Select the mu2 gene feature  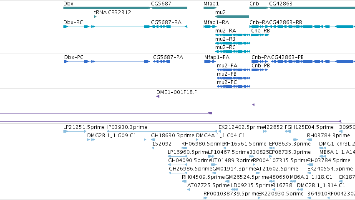232,17
